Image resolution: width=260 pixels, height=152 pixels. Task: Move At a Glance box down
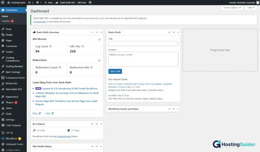click(97, 124)
